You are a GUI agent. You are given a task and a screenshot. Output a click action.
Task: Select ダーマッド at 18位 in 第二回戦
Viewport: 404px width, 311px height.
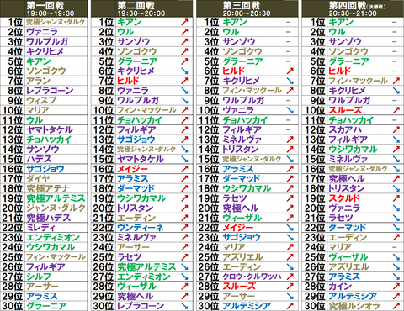click(x=136, y=188)
